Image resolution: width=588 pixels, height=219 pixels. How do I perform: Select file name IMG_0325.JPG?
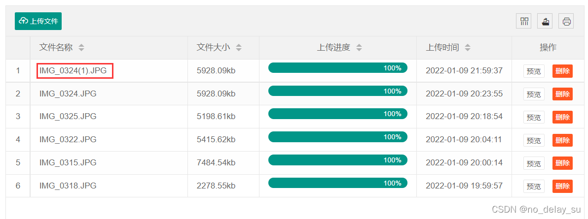pyautogui.click(x=68, y=117)
